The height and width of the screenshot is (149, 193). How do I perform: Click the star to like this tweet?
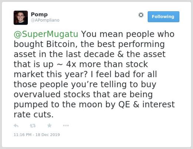tap(49, 126)
